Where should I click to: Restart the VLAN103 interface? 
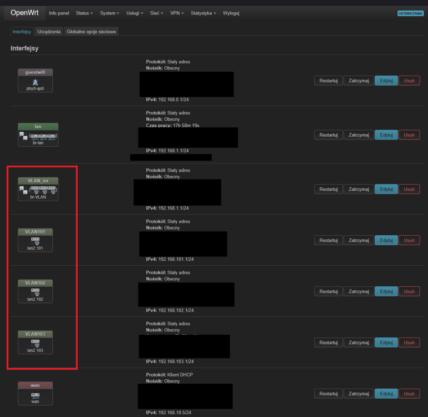click(x=329, y=342)
